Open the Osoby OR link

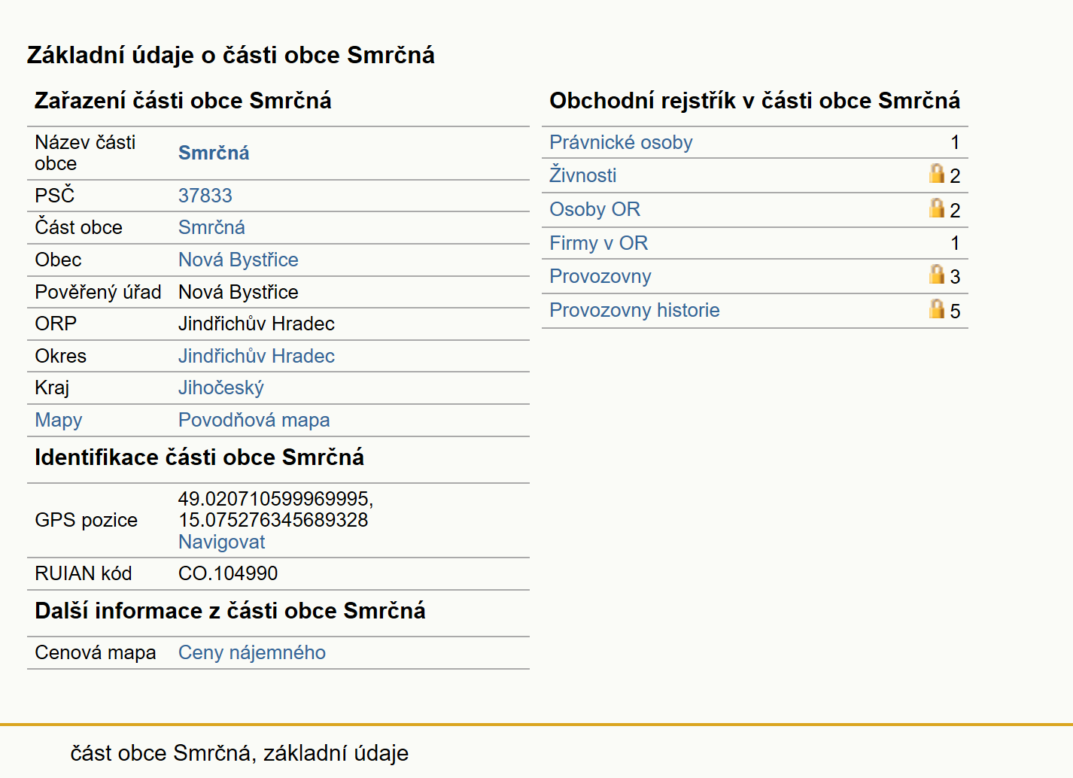pos(594,209)
